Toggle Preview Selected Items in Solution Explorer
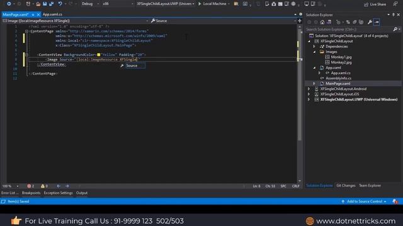The width and height of the screenshot is (403, 226). (x=377, y=23)
